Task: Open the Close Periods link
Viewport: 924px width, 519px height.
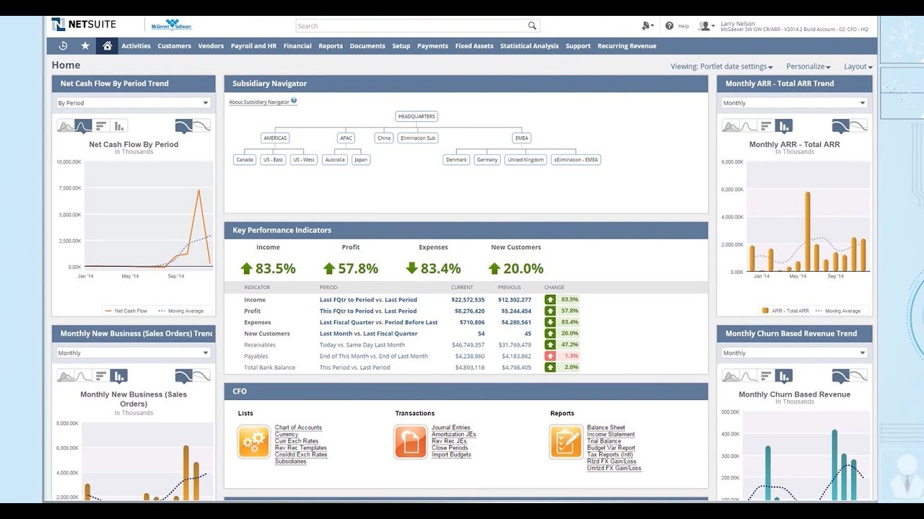Action: pos(450,448)
